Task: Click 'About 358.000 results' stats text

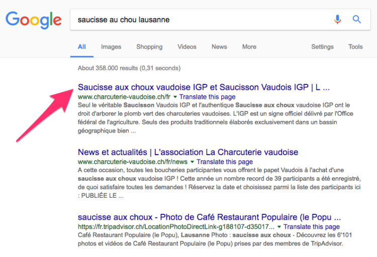Action: [129, 68]
